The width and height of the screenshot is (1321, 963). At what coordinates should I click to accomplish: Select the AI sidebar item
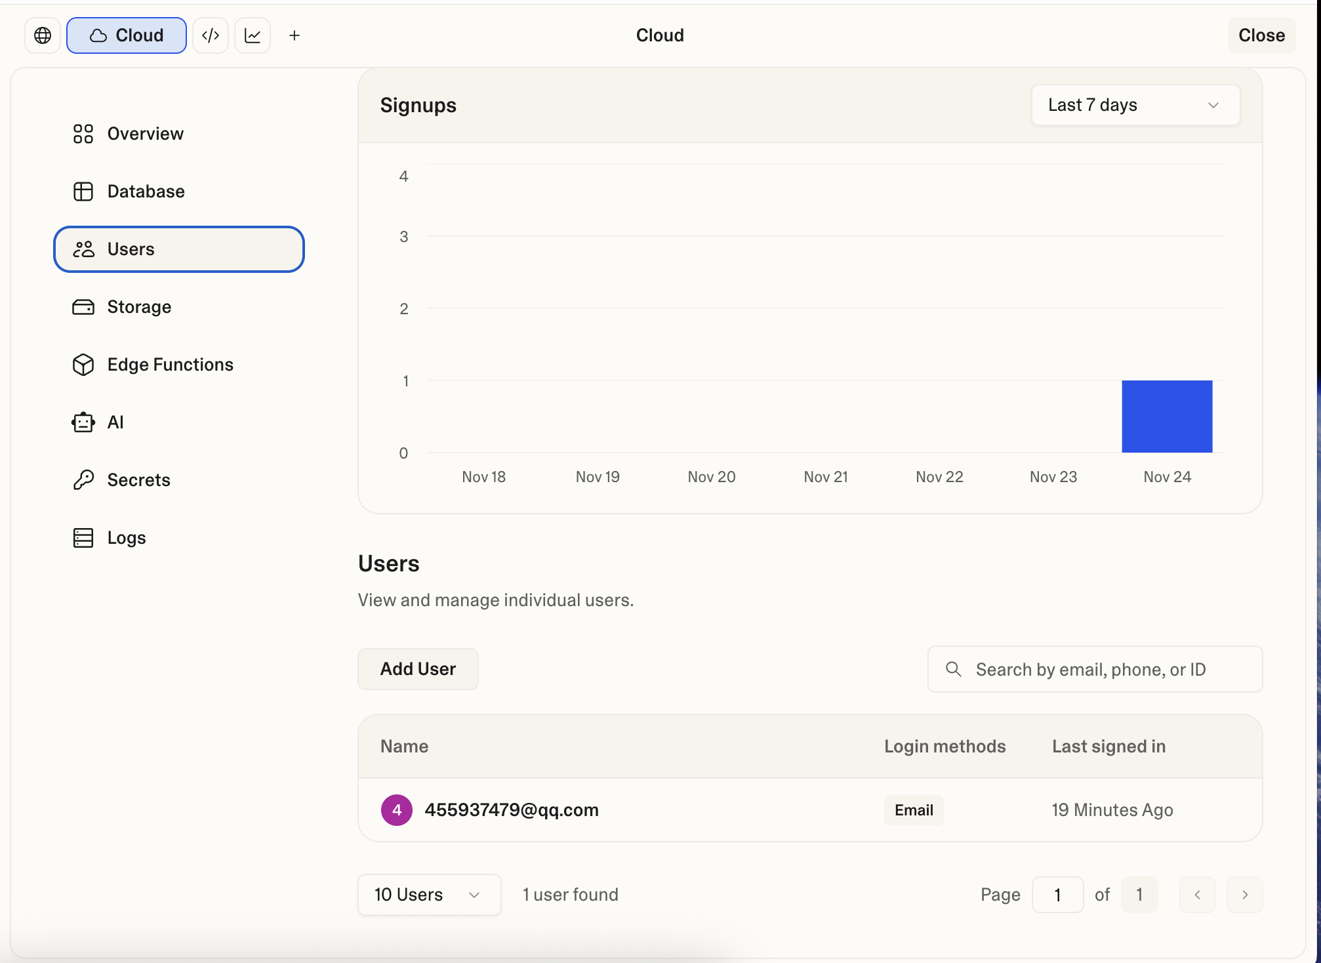115,422
